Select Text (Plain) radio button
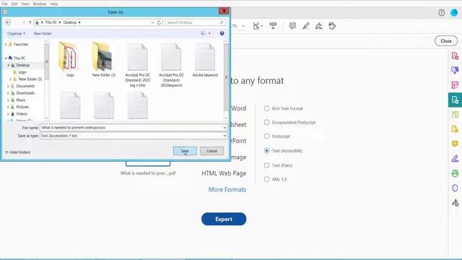Viewport: 462px width, 260px height. (266, 165)
